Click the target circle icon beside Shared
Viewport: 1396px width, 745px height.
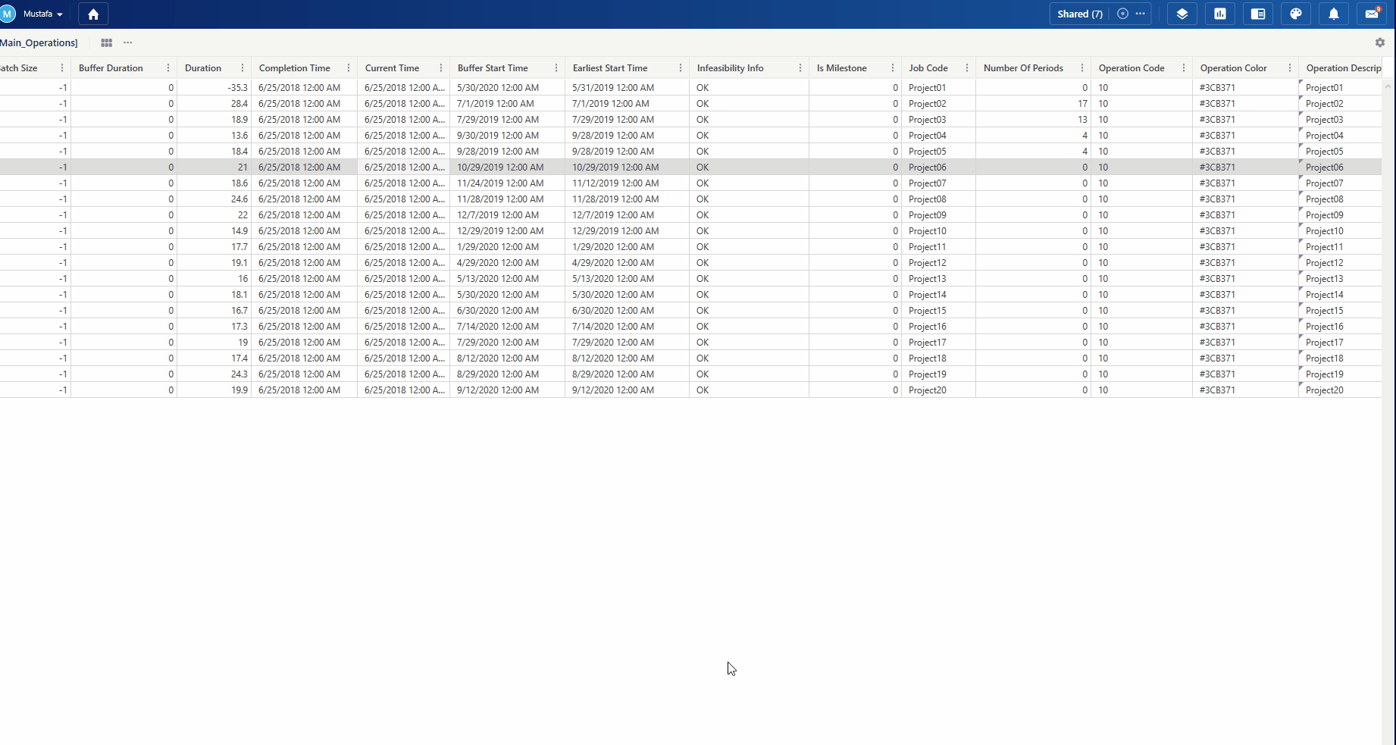tap(1122, 14)
